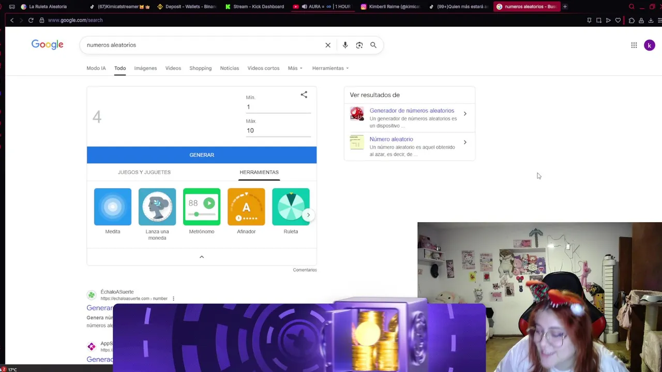Switch to Imágenes tab
The height and width of the screenshot is (372, 662).
(145, 68)
